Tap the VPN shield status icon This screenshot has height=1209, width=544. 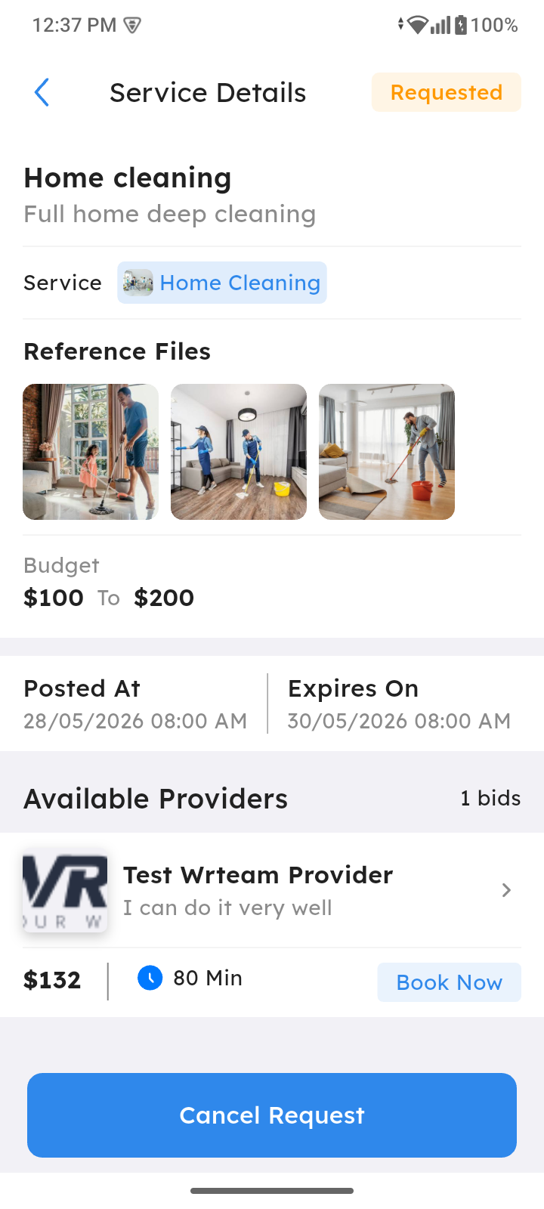pos(132,26)
